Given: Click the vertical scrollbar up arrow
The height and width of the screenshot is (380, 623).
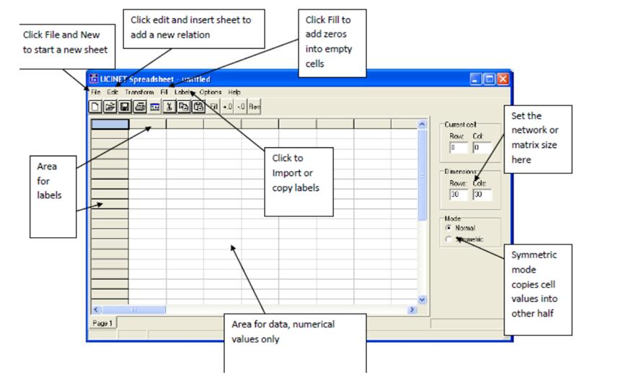Looking at the screenshot, I should [422, 125].
